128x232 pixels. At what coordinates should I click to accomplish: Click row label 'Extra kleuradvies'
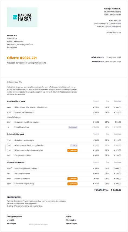(x=22, y=127)
